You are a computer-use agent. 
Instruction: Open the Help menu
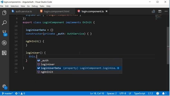click(x=48, y=6)
